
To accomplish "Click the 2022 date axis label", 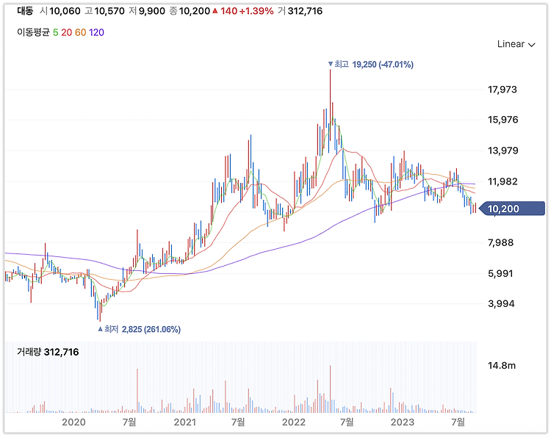I will (x=294, y=422).
